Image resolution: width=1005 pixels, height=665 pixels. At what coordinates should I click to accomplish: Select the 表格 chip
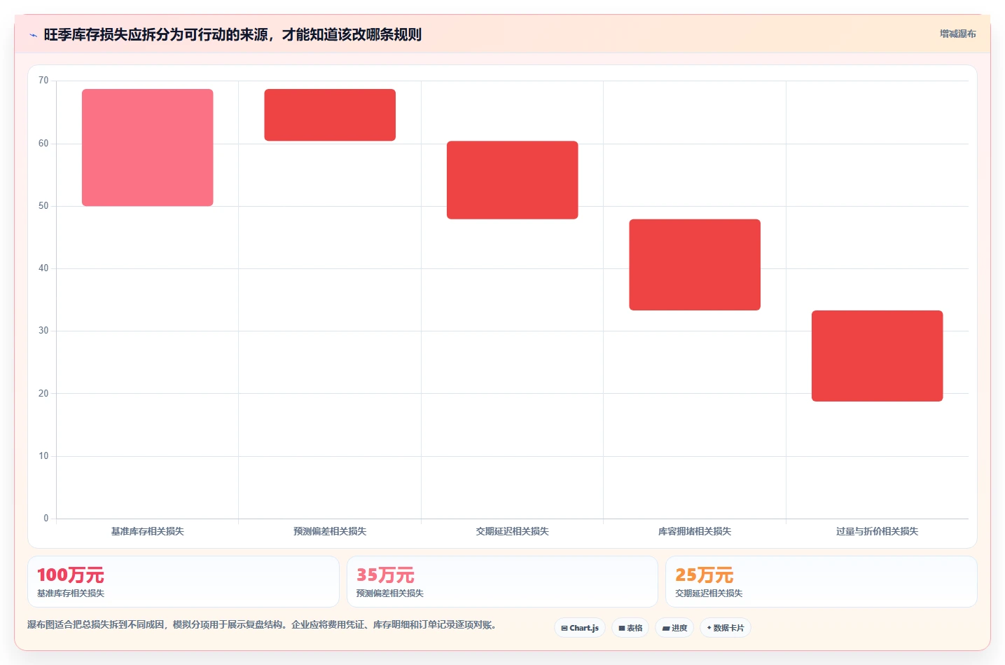point(630,628)
